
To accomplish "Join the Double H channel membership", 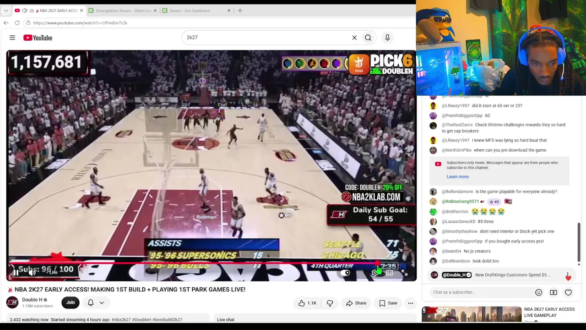I will (71, 302).
